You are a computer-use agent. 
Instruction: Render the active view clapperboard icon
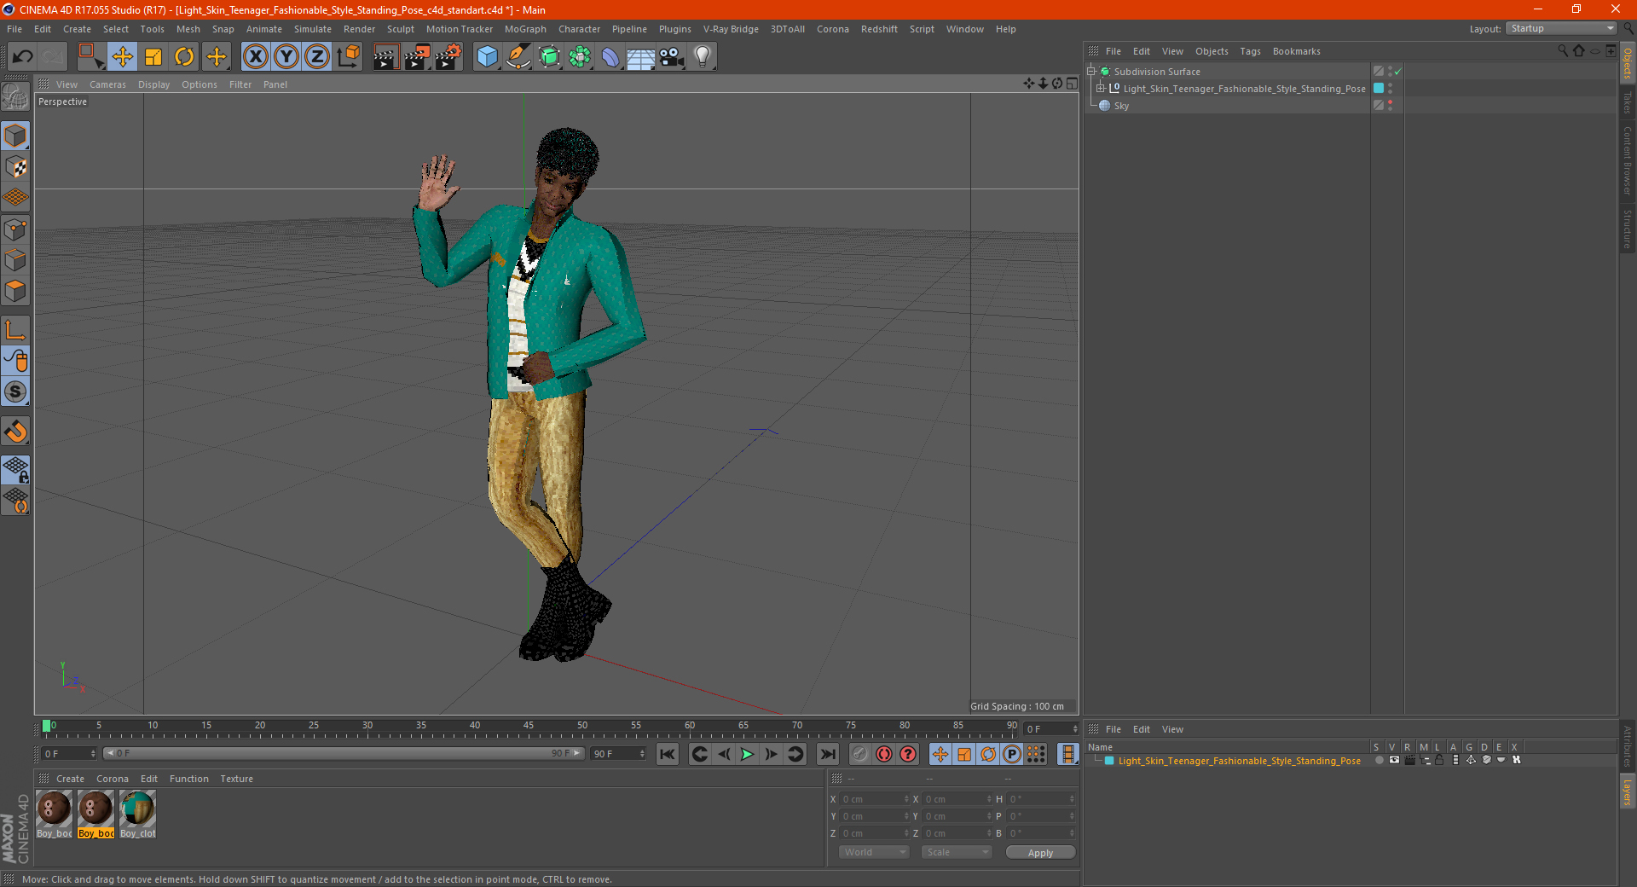pos(385,57)
